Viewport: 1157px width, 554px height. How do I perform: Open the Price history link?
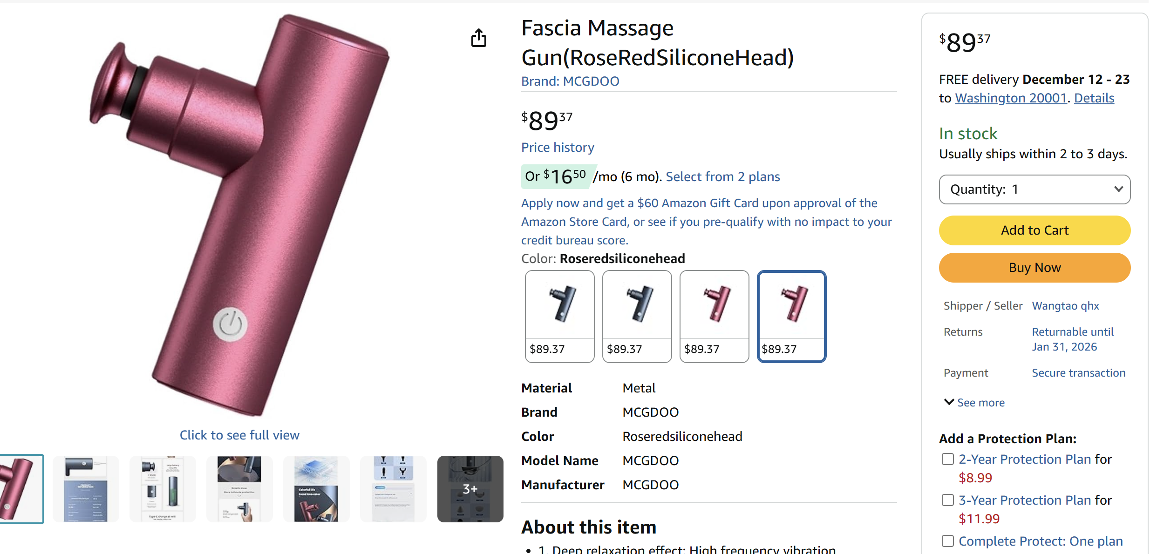coord(558,148)
